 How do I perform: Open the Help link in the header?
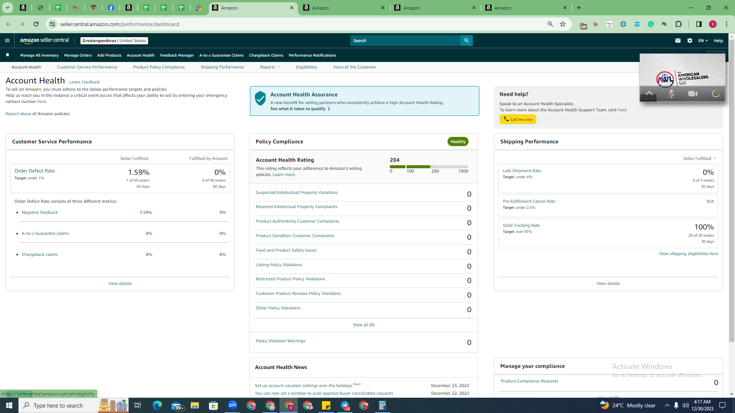pos(718,41)
